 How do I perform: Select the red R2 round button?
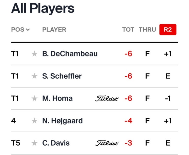(168, 30)
